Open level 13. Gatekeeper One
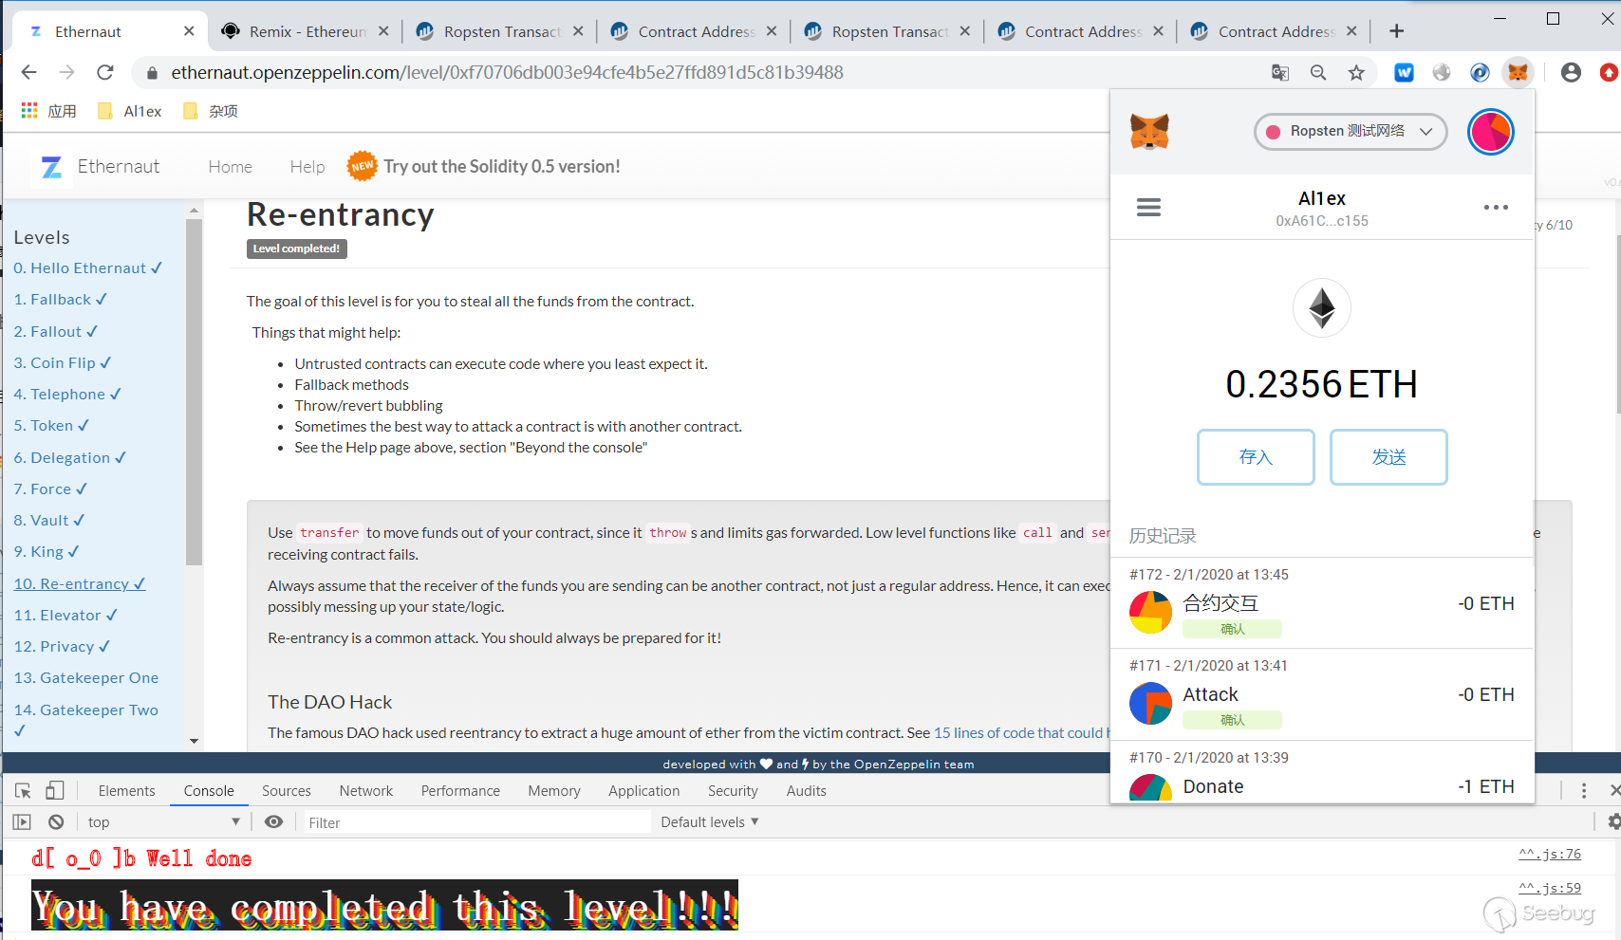 pos(86,678)
